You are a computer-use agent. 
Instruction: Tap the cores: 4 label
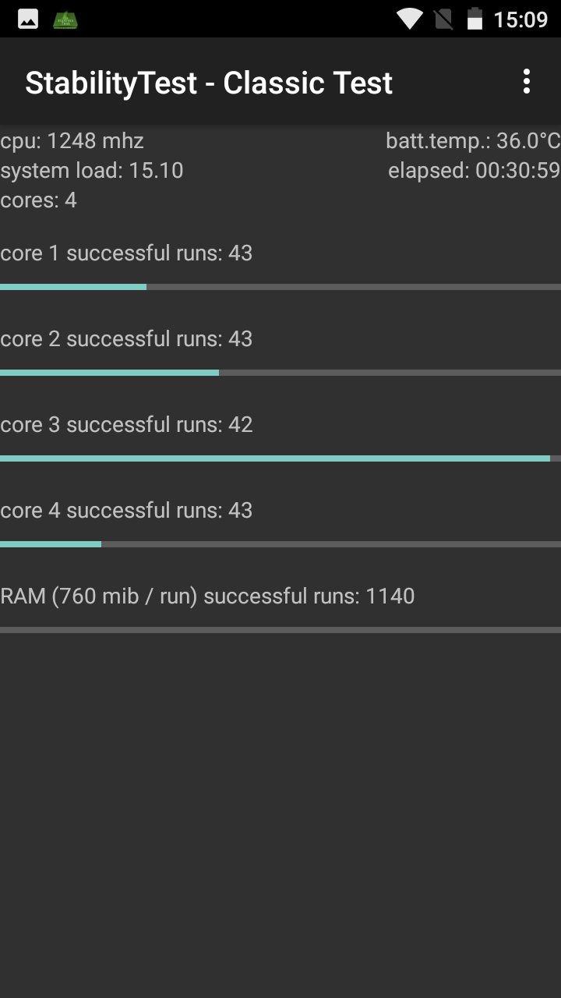pyautogui.click(x=39, y=200)
